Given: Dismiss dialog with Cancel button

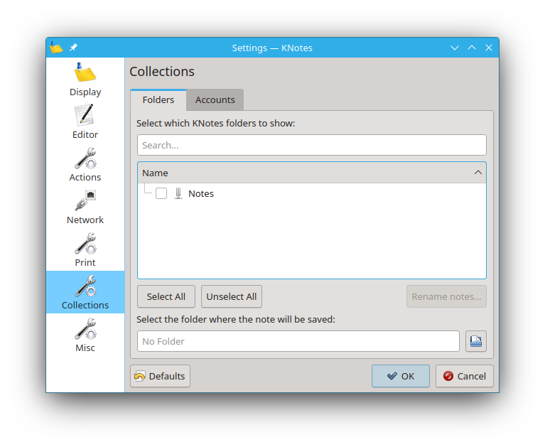Looking at the screenshot, I should [465, 376].
